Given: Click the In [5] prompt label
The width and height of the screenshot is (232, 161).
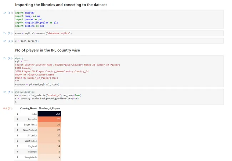Looking at the screenshot, I should click(8, 92).
